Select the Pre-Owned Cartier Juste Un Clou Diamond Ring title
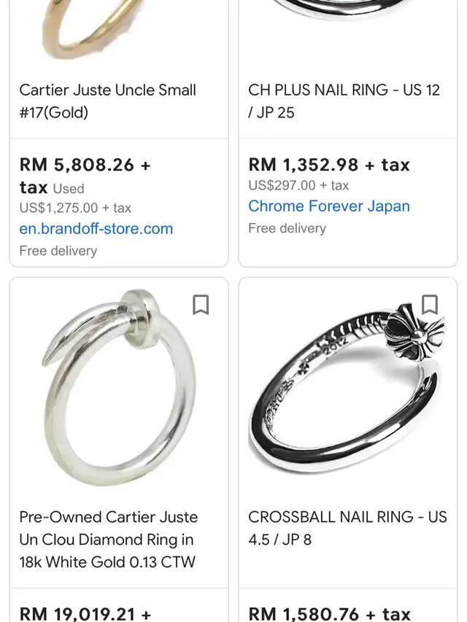467x622 pixels. pos(109,540)
